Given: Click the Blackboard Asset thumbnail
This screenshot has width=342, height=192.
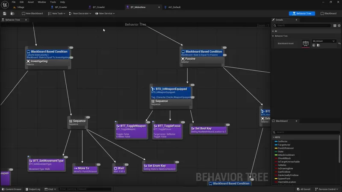Looking at the screenshot, I should (x=306, y=44).
